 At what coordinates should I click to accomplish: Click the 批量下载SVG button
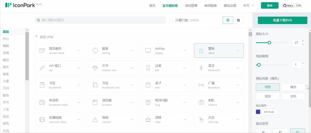(x=282, y=20)
